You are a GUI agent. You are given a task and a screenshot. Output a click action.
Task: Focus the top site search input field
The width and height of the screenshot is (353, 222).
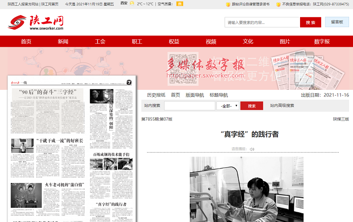262,23
